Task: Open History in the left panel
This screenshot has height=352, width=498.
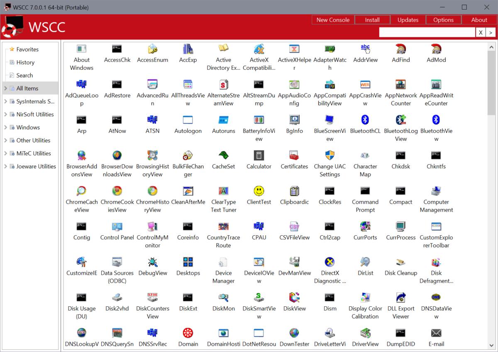Action: (x=25, y=62)
